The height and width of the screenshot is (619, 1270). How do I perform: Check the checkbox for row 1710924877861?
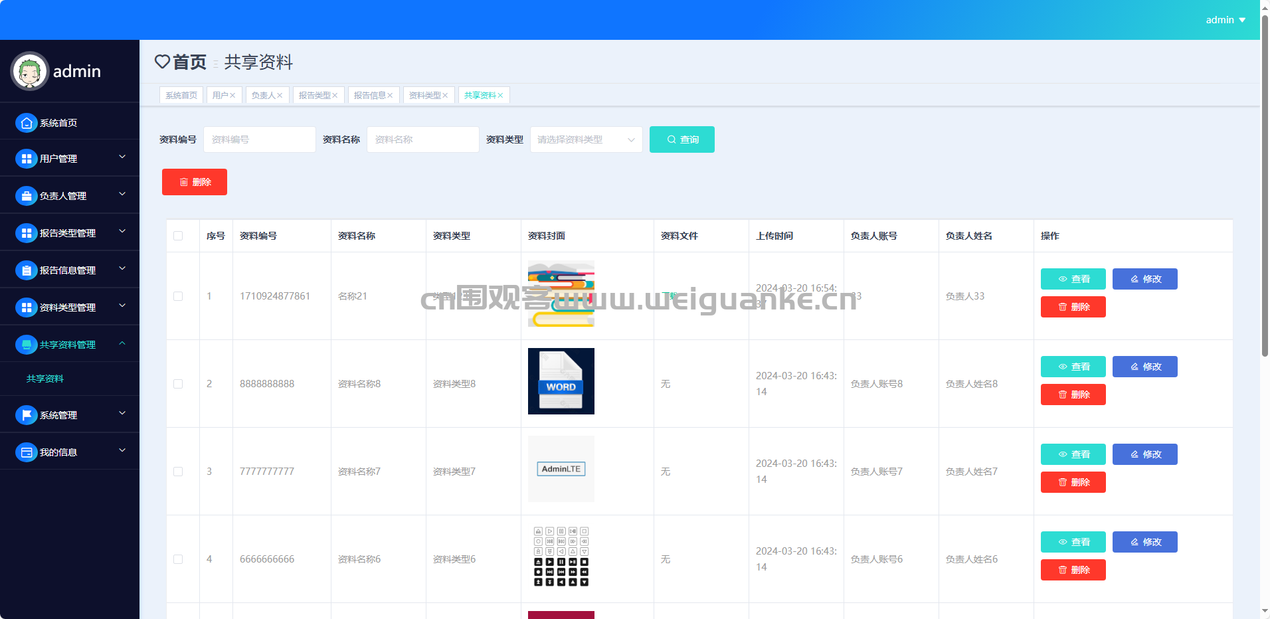(x=178, y=296)
